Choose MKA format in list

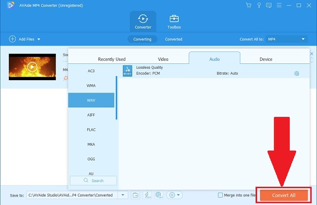91,145
